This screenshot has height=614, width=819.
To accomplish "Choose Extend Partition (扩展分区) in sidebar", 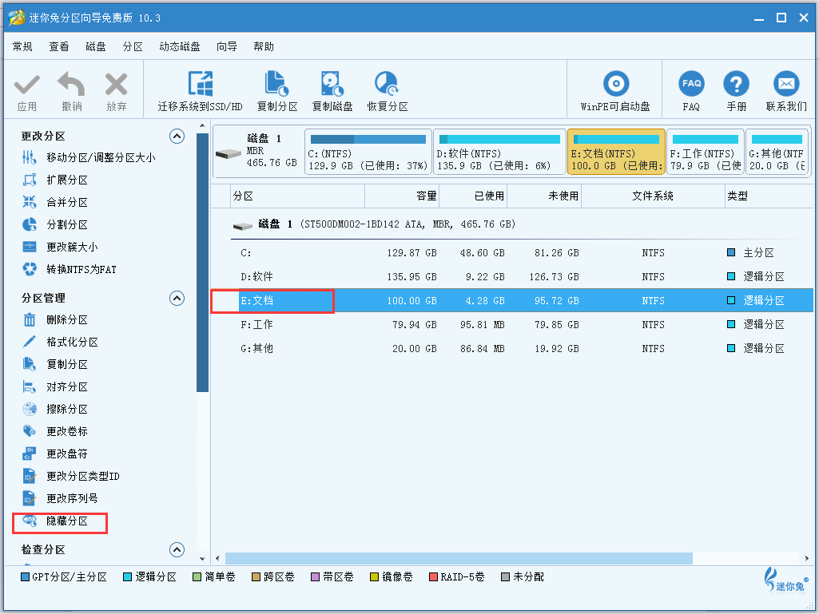I will 55,180.
